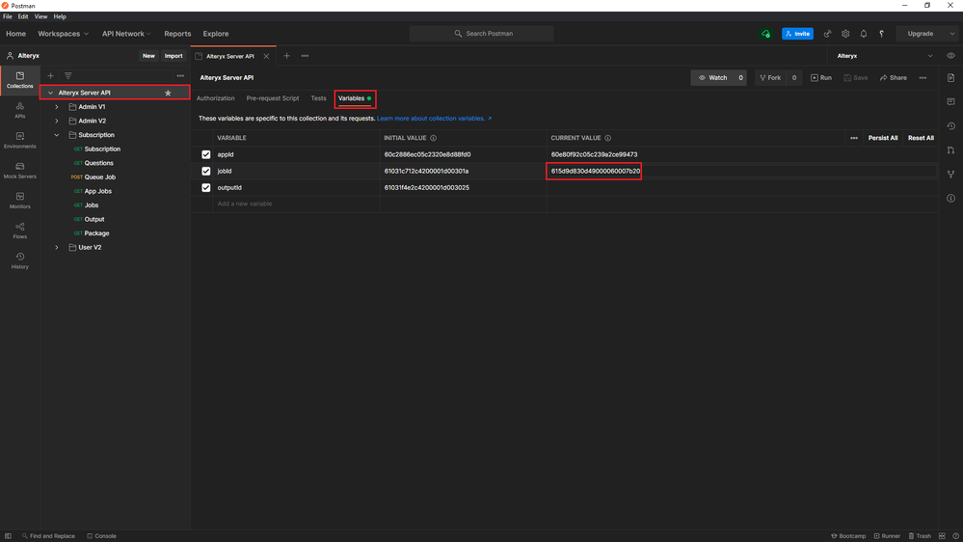Collapse the Subscription folder
This screenshot has height=542, width=963.
pos(57,135)
